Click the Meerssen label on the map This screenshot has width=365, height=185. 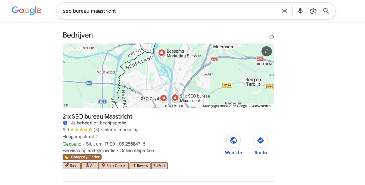coord(223,47)
